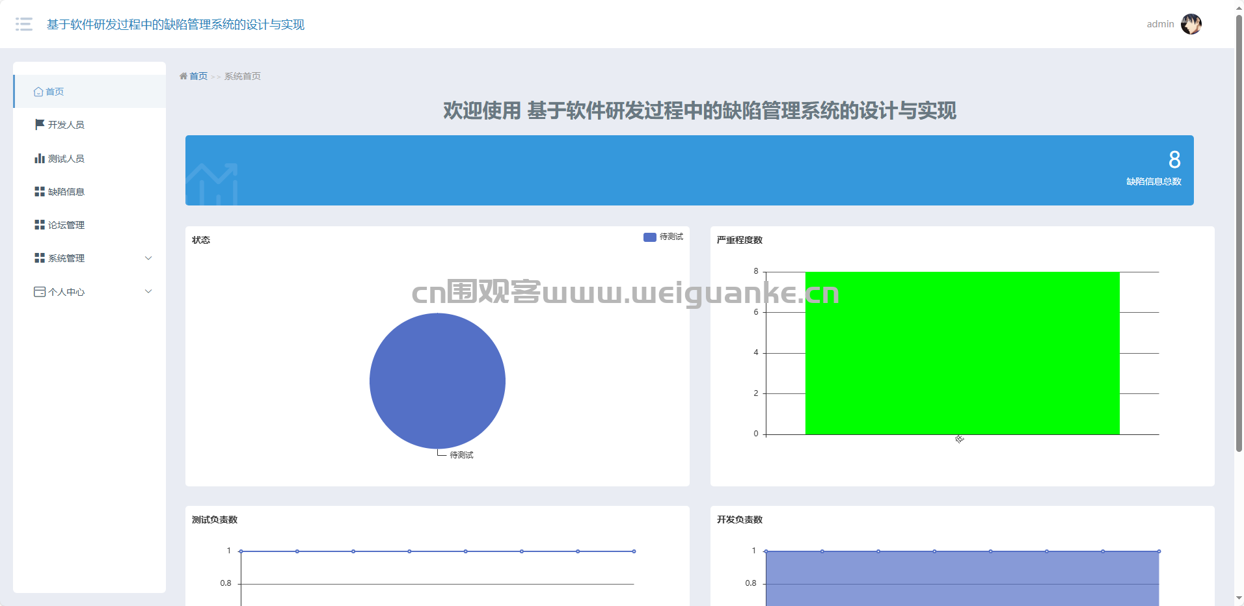The image size is (1244, 606).
Task: Click the 缺陷信息总数 blue statistics card
Action: (x=689, y=170)
